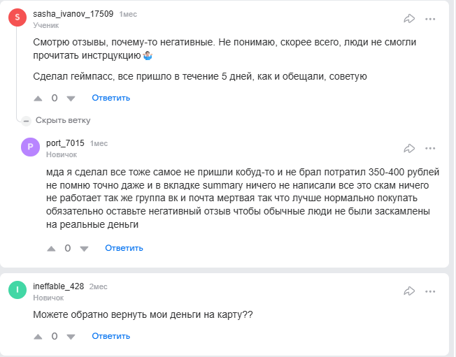Open more options for sasha_ivanov_17509's comment
Screen dimensions: 456x357
[x=430, y=19]
